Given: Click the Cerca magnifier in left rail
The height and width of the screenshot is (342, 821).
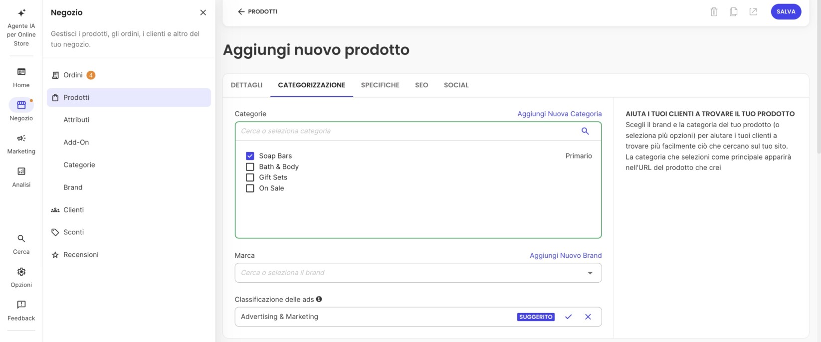Looking at the screenshot, I should [21, 238].
